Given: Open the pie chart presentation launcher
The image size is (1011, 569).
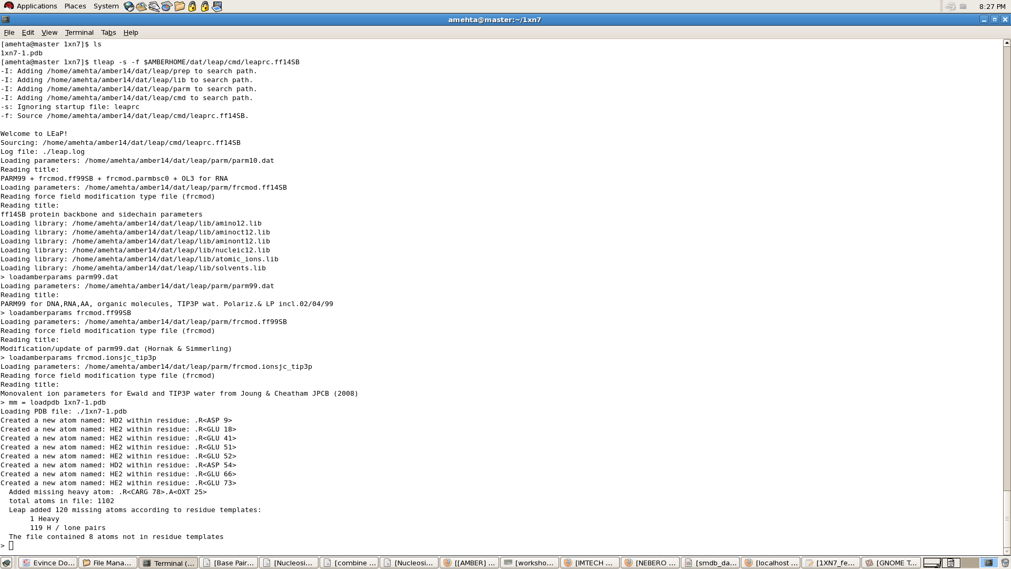Looking at the screenshot, I should [167, 6].
